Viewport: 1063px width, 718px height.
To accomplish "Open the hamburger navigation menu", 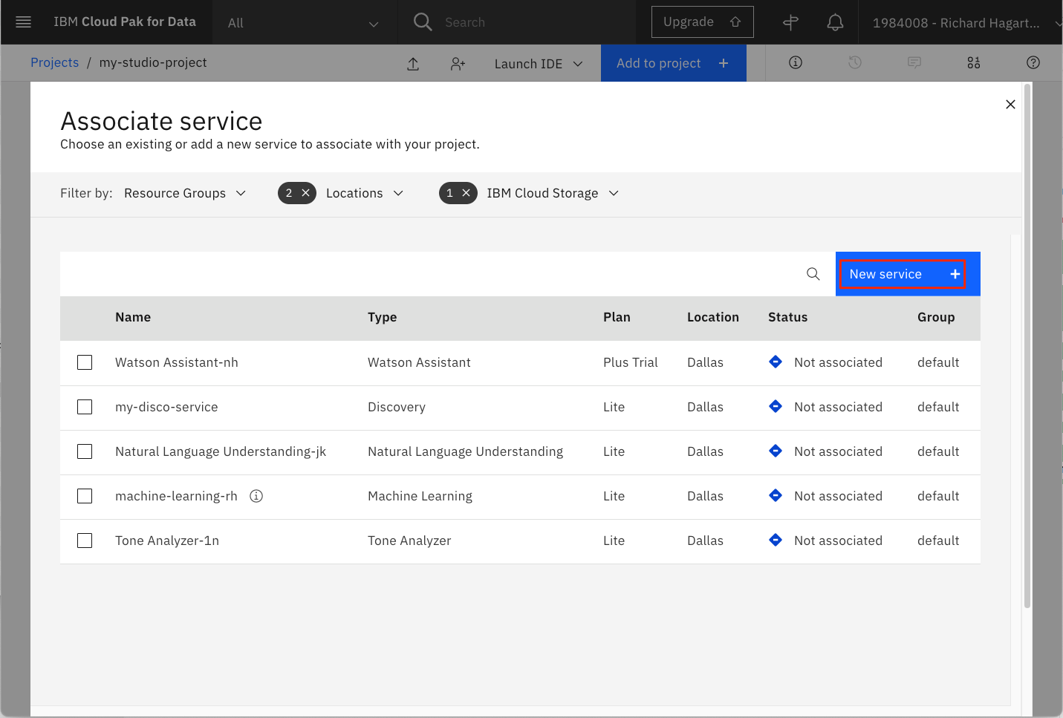I will click(23, 22).
